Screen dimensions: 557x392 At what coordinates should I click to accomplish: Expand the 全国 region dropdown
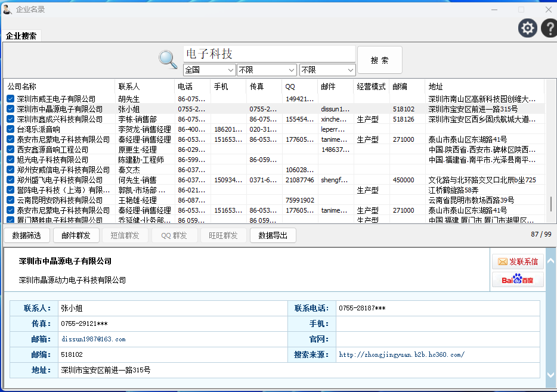pos(209,70)
